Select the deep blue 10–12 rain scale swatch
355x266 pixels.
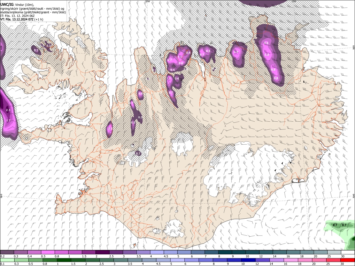pos(248,260)
